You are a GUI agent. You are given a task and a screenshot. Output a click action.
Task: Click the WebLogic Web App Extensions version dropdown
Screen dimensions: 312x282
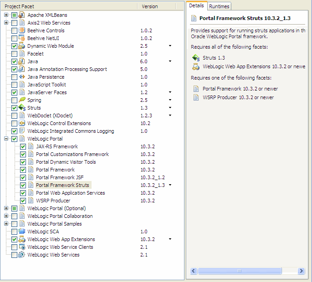[x=170, y=239]
